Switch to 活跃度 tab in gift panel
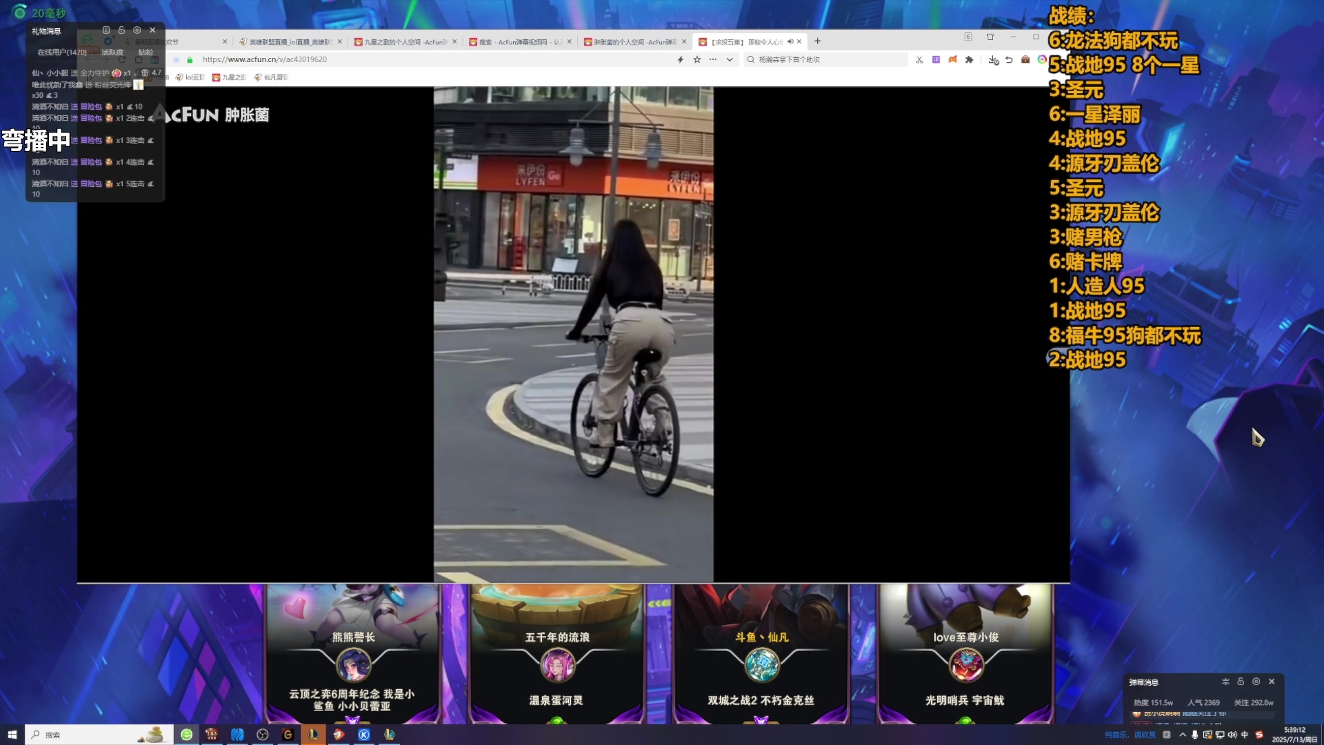The height and width of the screenshot is (745, 1324). click(x=112, y=52)
